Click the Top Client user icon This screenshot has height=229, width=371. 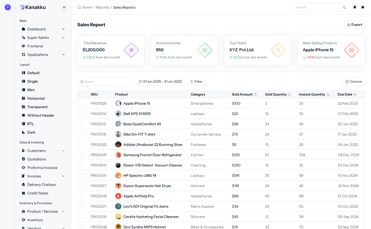tap(278, 50)
